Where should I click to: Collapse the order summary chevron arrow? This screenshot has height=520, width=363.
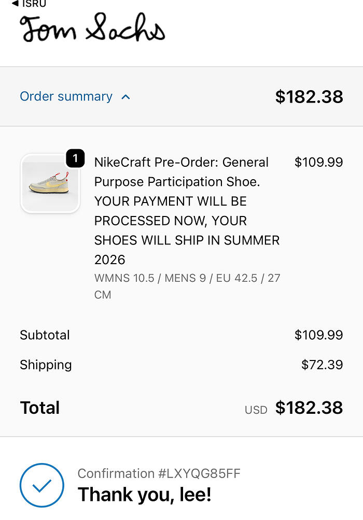tap(125, 97)
